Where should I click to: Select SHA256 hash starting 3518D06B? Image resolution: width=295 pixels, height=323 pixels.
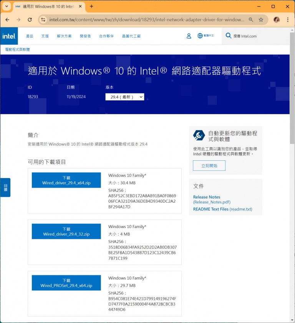143,253
